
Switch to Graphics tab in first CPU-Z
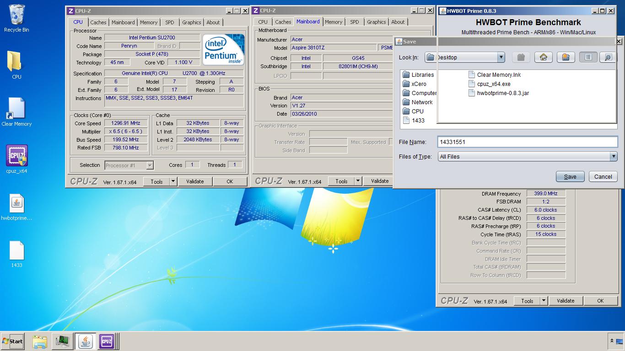191,22
